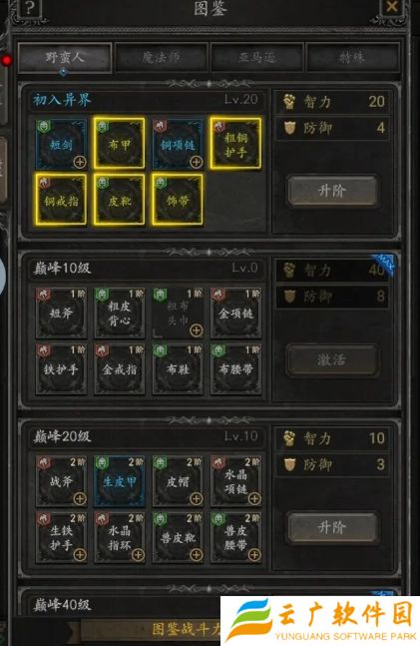Select the 布甲 item slot
Image resolution: width=420 pixels, height=646 pixels.
(120, 144)
